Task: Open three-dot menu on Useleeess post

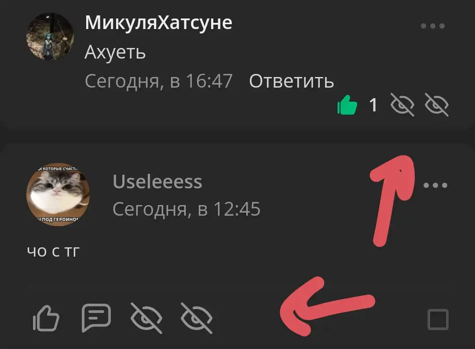Action: (435, 185)
